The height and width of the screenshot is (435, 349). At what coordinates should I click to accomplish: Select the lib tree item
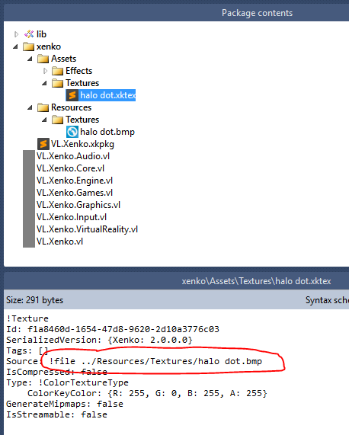coord(42,34)
